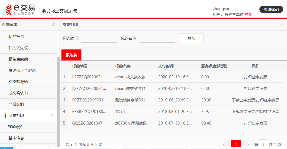The image size is (287, 149).
Task: Open 服务费缴纳 menu item
Action: click(28, 59)
